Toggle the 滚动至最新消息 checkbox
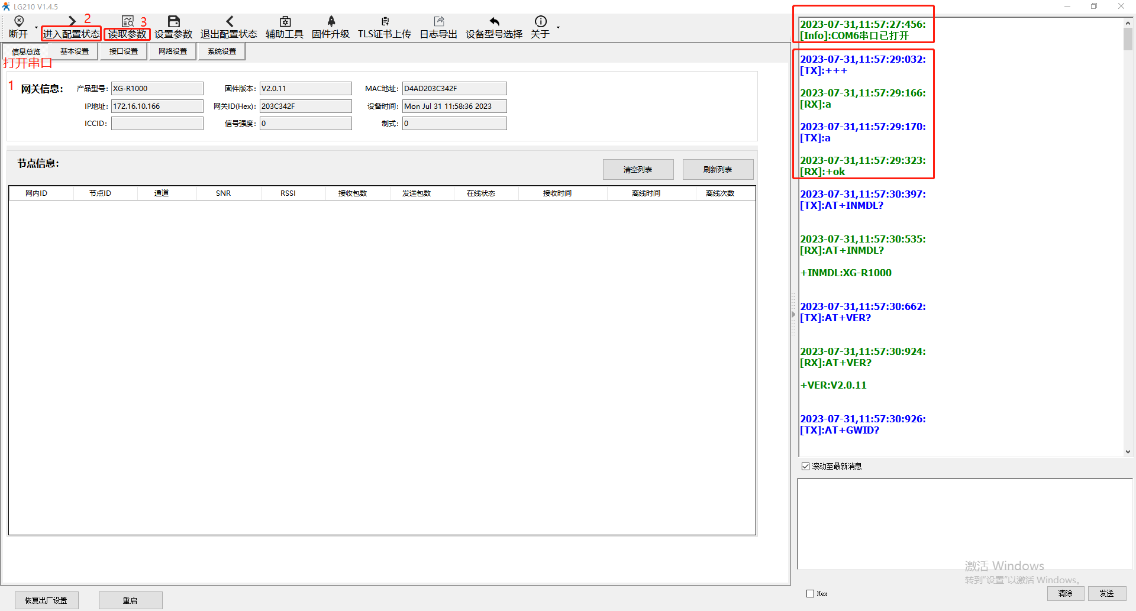This screenshot has width=1136, height=611. tap(805, 466)
